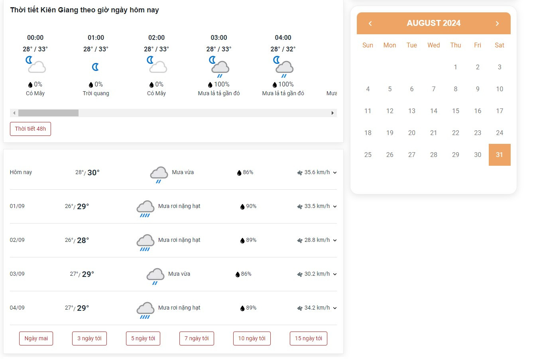This screenshot has width=537, height=359.
Task: Click the 01/09 date label
Action: tap(17, 206)
